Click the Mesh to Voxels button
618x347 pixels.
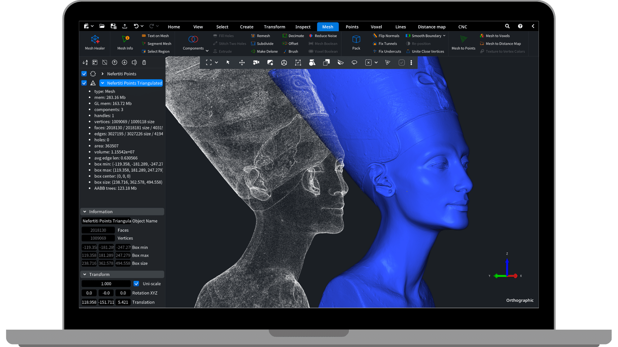click(x=495, y=36)
